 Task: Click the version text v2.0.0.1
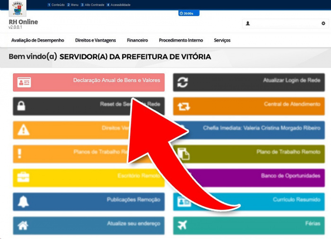click(15, 27)
